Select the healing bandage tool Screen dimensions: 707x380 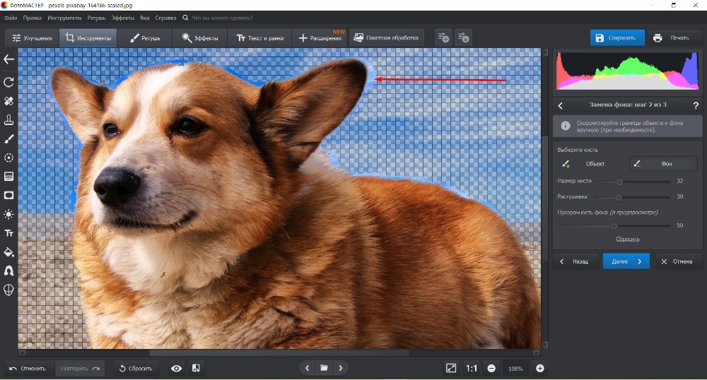9,101
